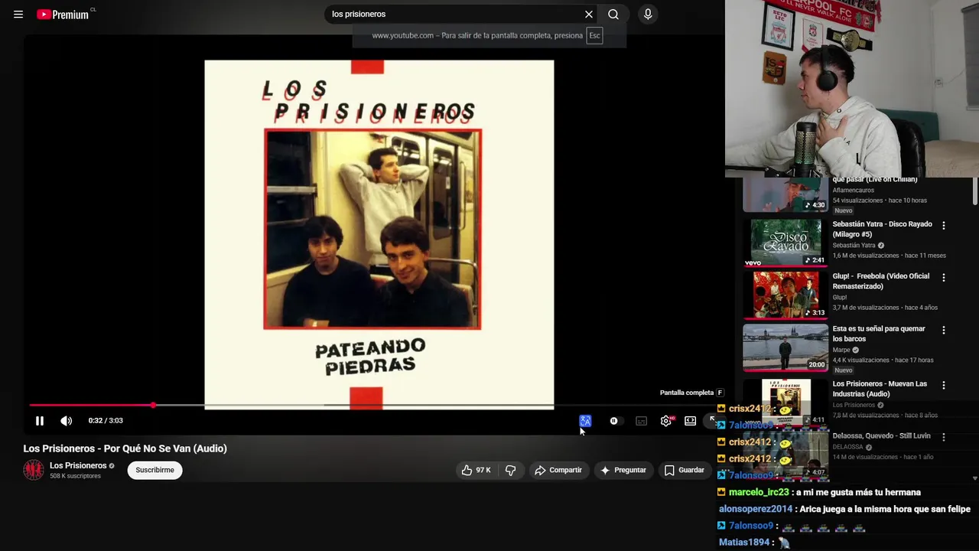
Task: Click 'Esta es tu señal para quemar los barcos' title
Action: pyautogui.click(x=879, y=334)
